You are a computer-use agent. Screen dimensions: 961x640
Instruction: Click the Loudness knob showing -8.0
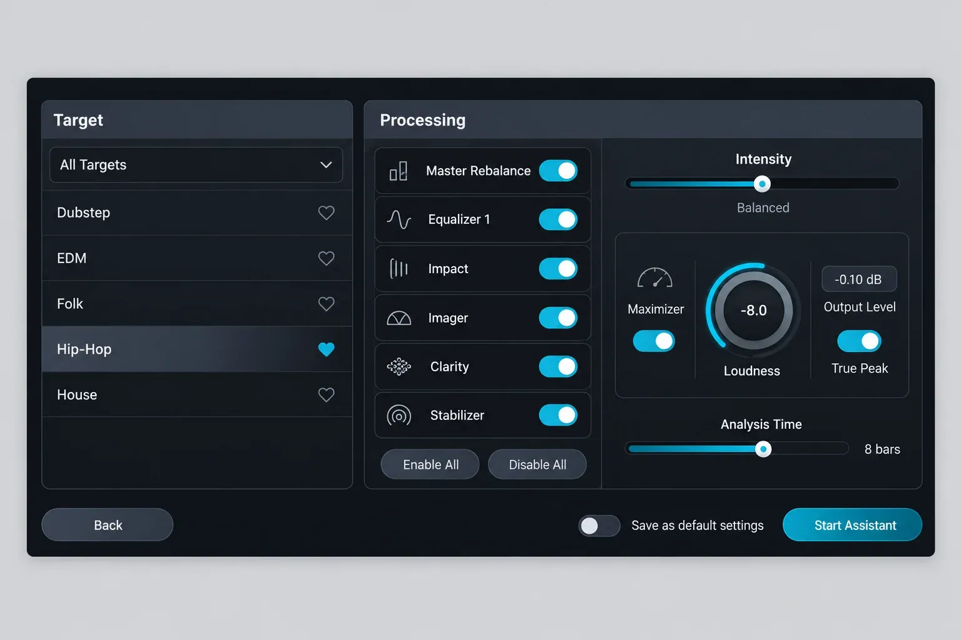click(753, 311)
